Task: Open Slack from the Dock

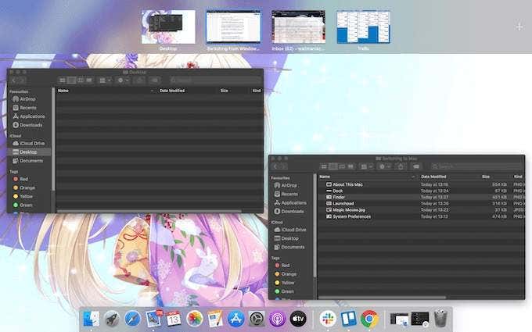Action: (x=328, y=319)
